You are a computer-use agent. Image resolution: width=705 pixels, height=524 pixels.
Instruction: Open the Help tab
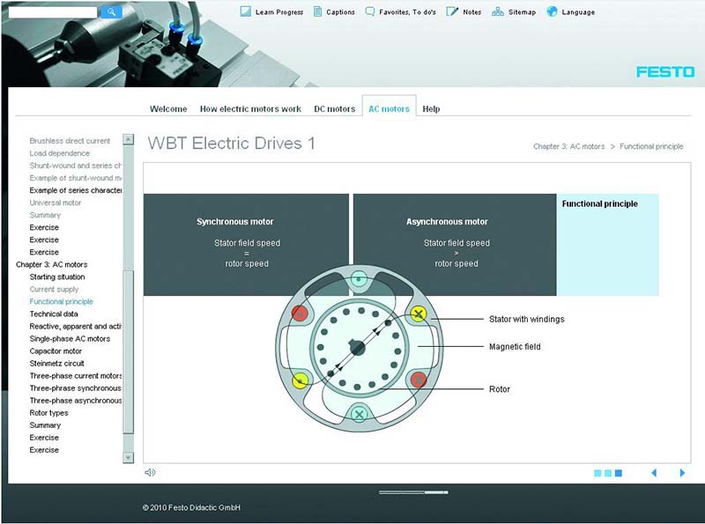431,108
